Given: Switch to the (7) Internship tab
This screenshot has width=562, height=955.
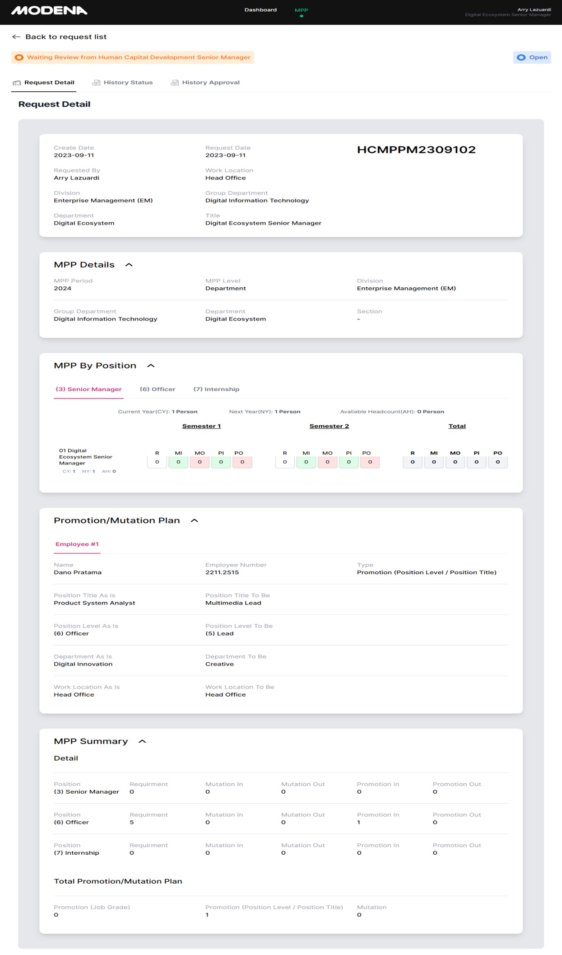Looking at the screenshot, I should (x=216, y=389).
